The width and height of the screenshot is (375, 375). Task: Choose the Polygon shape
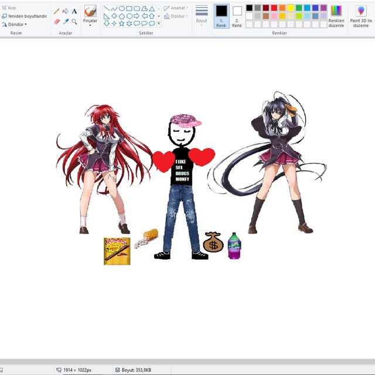pyautogui.click(x=144, y=9)
